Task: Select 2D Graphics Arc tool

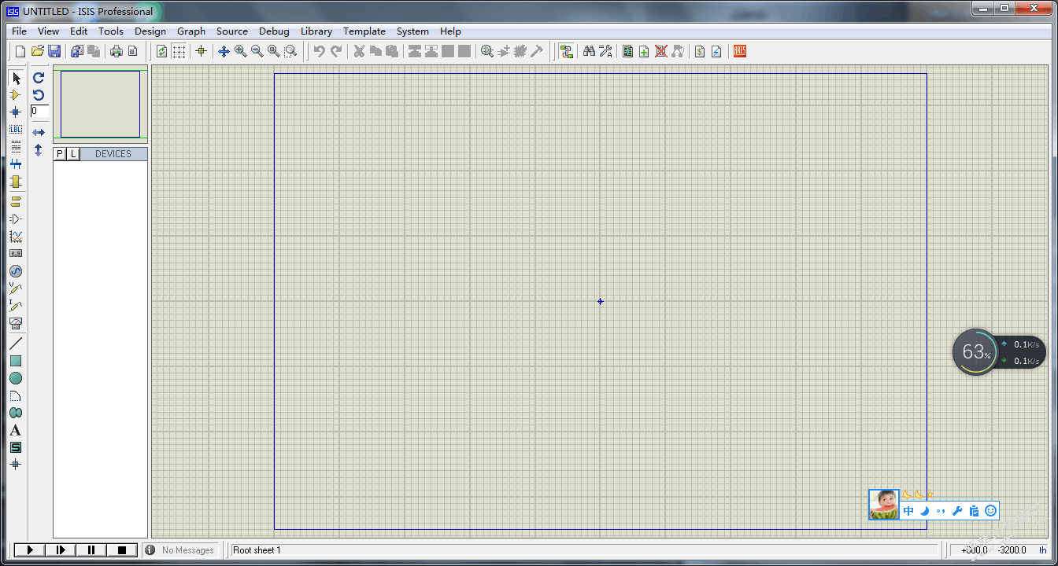Action: (x=16, y=395)
